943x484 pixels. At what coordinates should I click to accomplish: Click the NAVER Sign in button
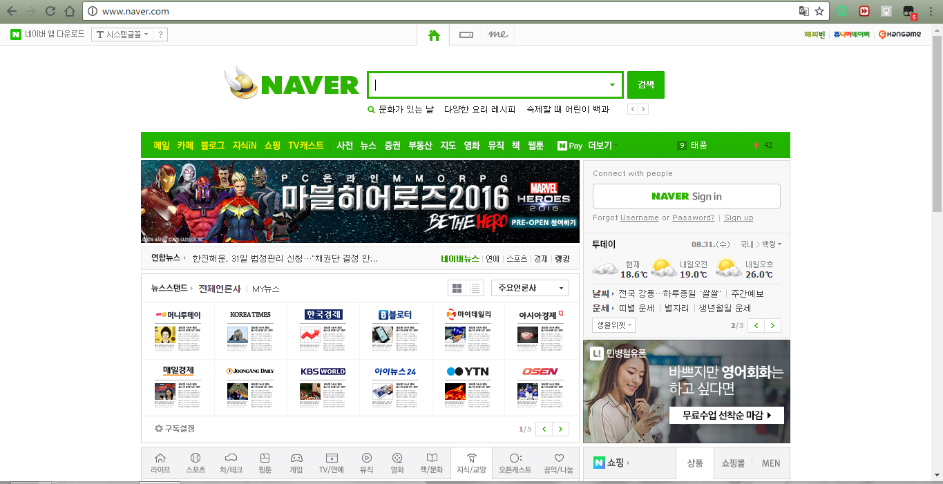[685, 196]
